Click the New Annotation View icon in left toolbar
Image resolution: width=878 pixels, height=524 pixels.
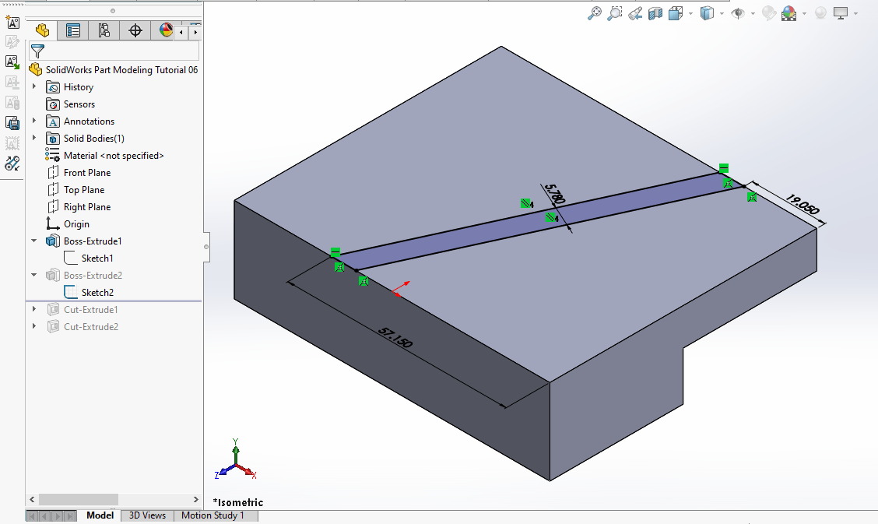(x=12, y=22)
